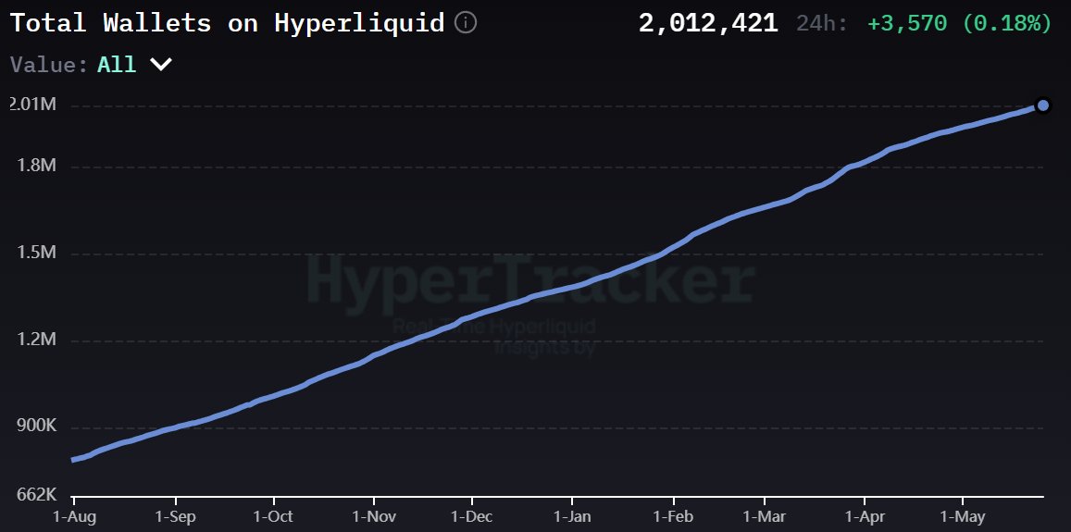Click the 1.8M y-axis label

(x=35, y=166)
